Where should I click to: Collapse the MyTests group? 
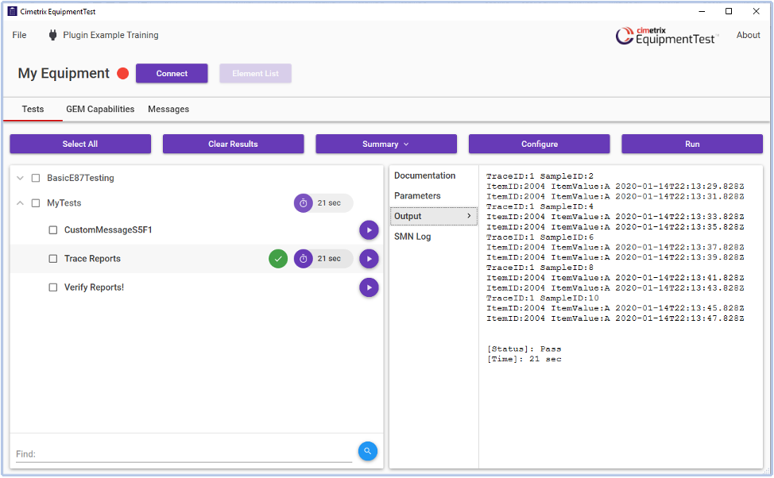pos(20,203)
